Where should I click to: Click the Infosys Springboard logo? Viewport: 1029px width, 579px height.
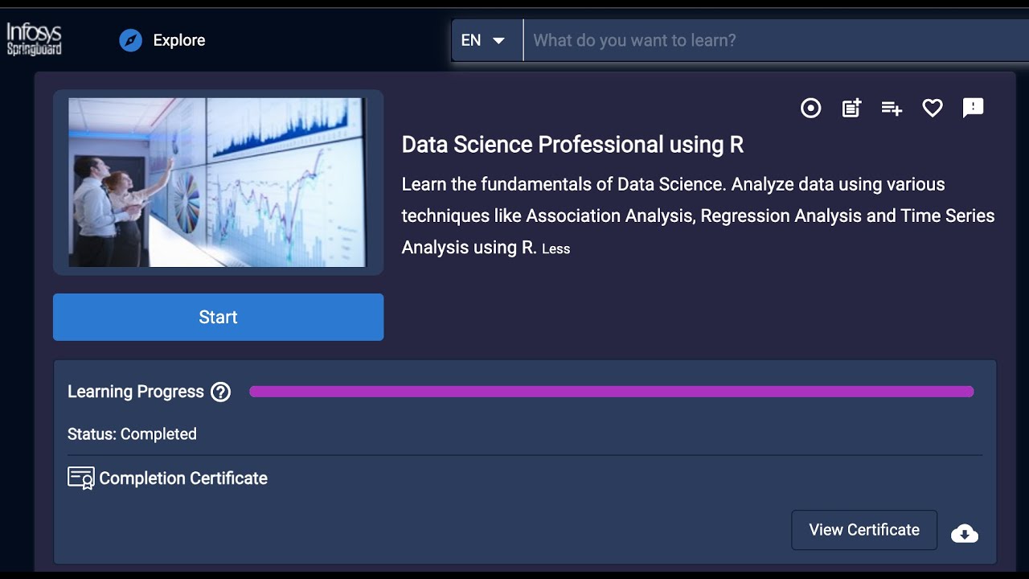click(x=34, y=39)
